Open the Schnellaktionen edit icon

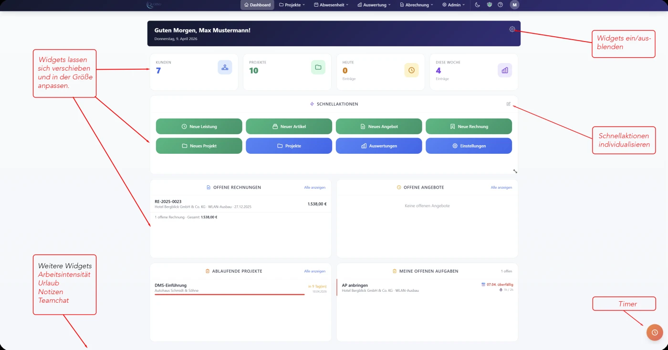coord(508,104)
